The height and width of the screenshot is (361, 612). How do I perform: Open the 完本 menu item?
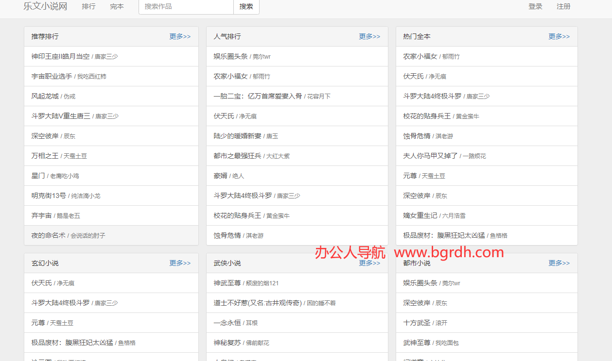coord(117,6)
